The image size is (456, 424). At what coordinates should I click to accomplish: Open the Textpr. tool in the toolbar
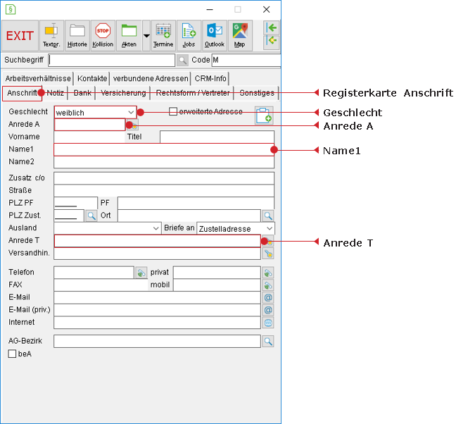(51, 36)
